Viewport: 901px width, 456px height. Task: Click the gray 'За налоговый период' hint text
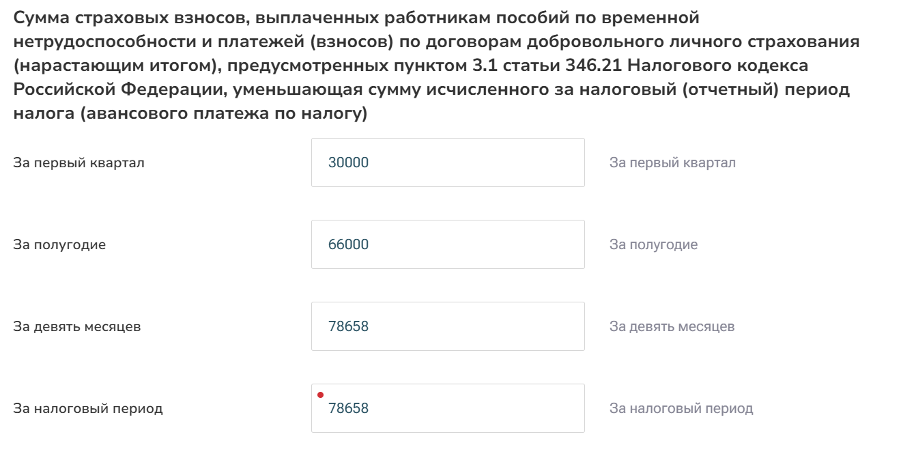(x=681, y=409)
